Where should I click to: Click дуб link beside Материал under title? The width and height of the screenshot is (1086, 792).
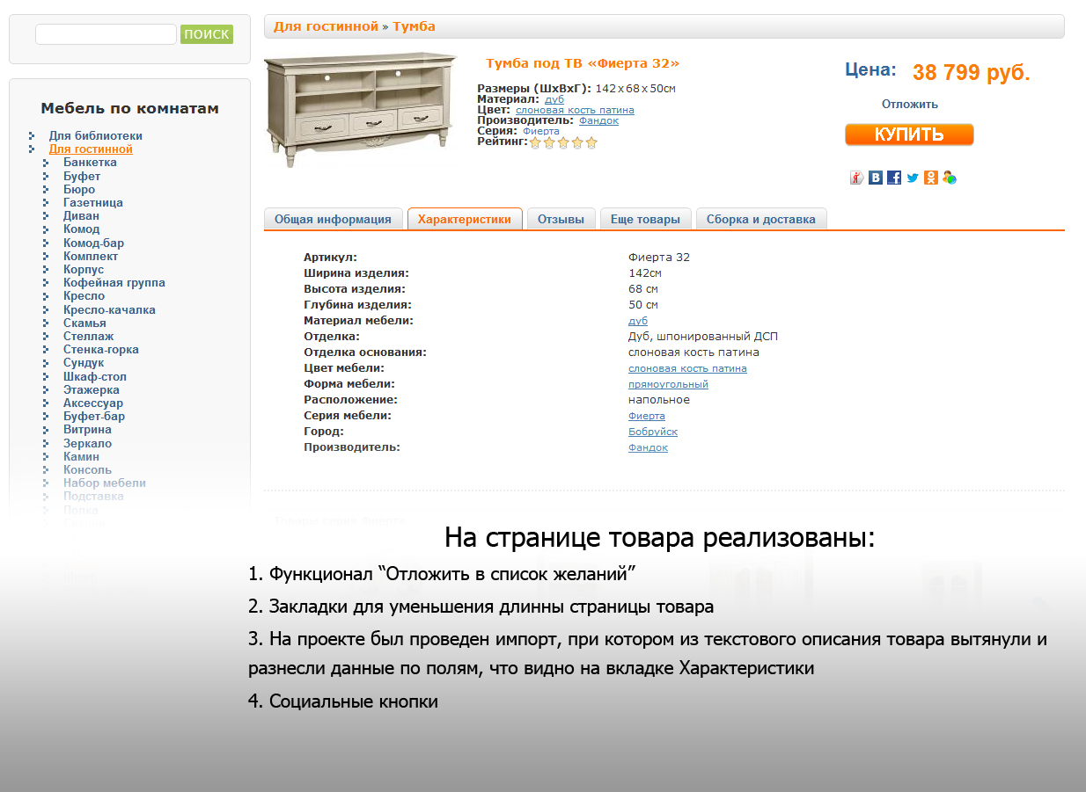(554, 99)
